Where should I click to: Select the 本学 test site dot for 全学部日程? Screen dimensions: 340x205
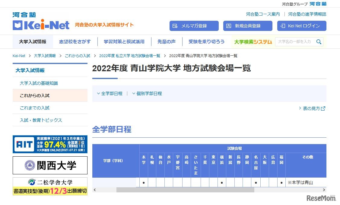tap(144, 182)
